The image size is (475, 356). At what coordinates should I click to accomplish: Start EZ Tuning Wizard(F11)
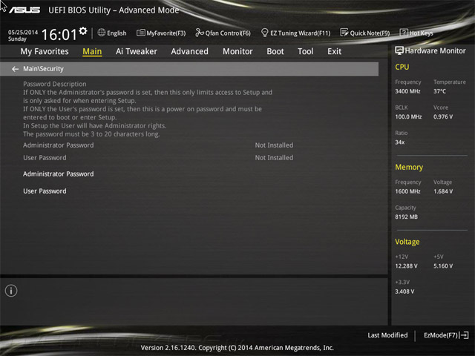(300, 33)
